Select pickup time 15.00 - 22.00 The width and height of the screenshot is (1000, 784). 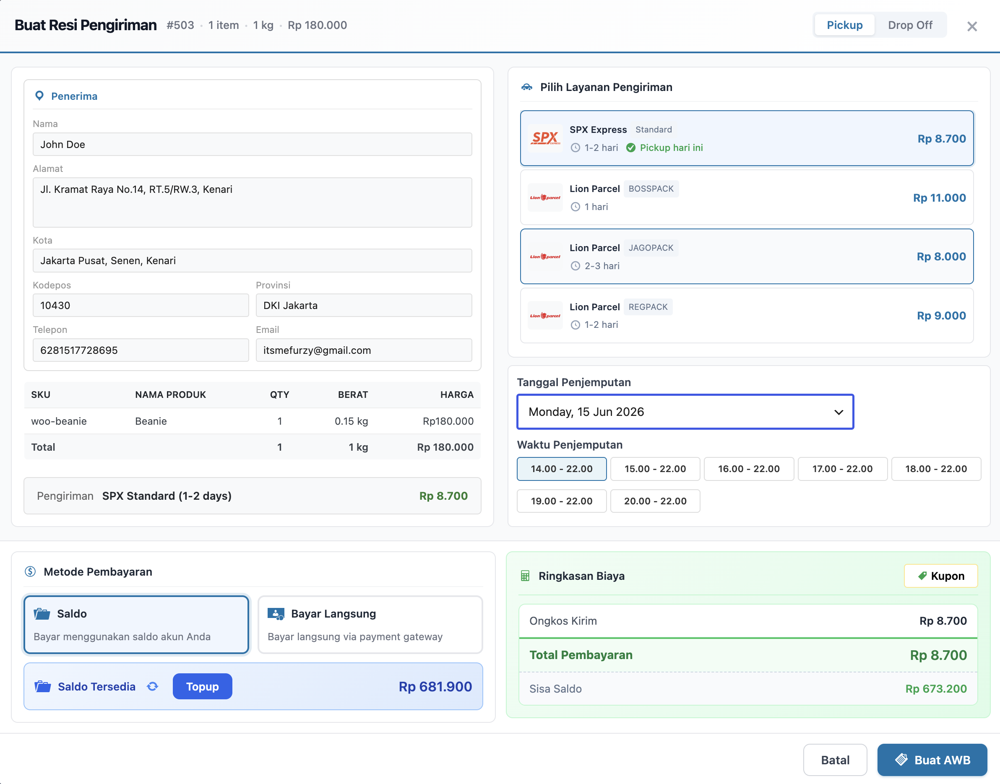click(655, 469)
